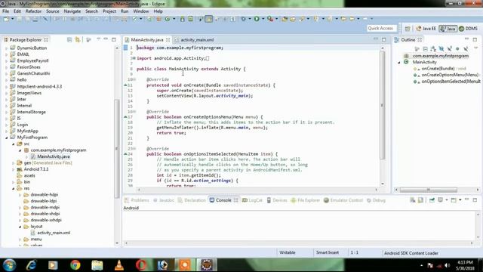Click the New file toolbar icon

(x=6, y=19)
